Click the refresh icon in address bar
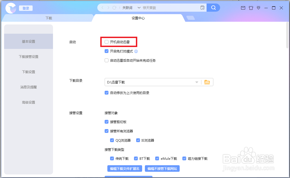The image size is (290, 178). (x=114, y=8)
